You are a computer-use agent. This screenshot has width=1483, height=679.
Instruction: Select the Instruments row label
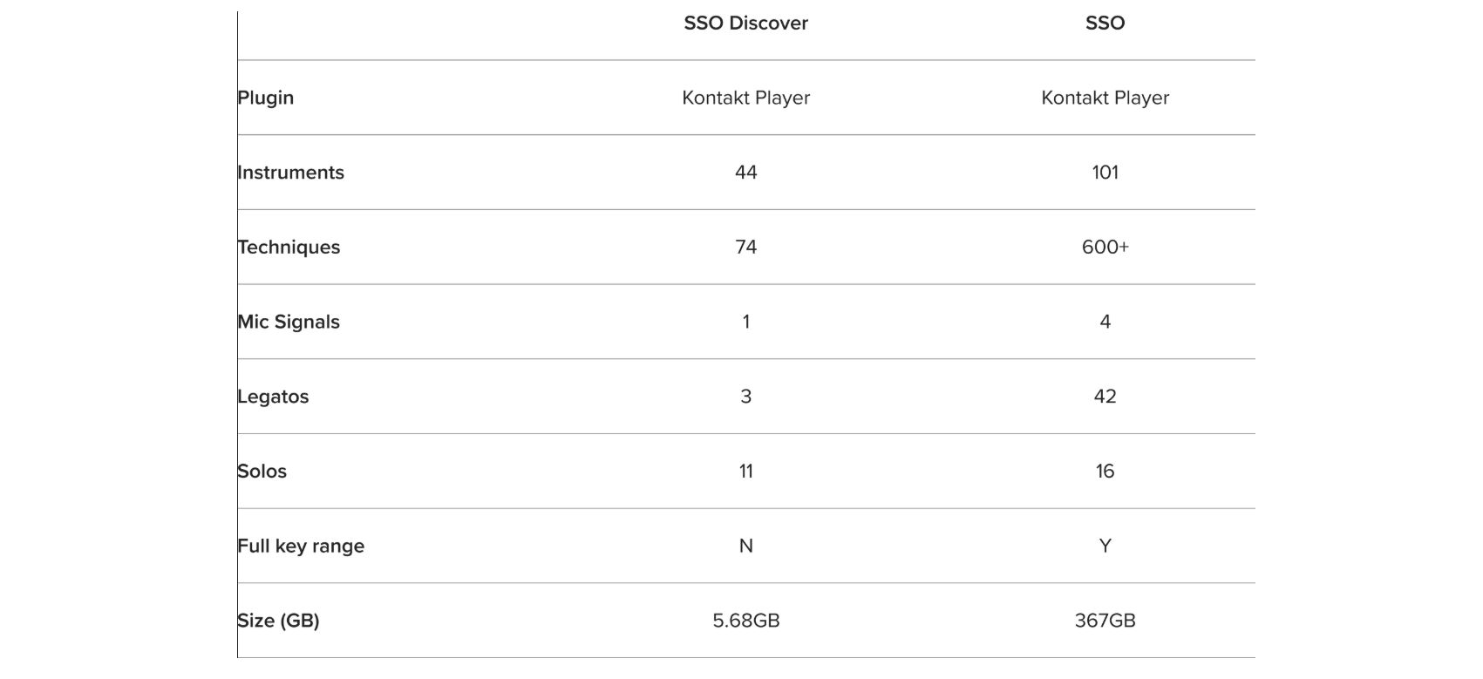click(x=291, y=173)
